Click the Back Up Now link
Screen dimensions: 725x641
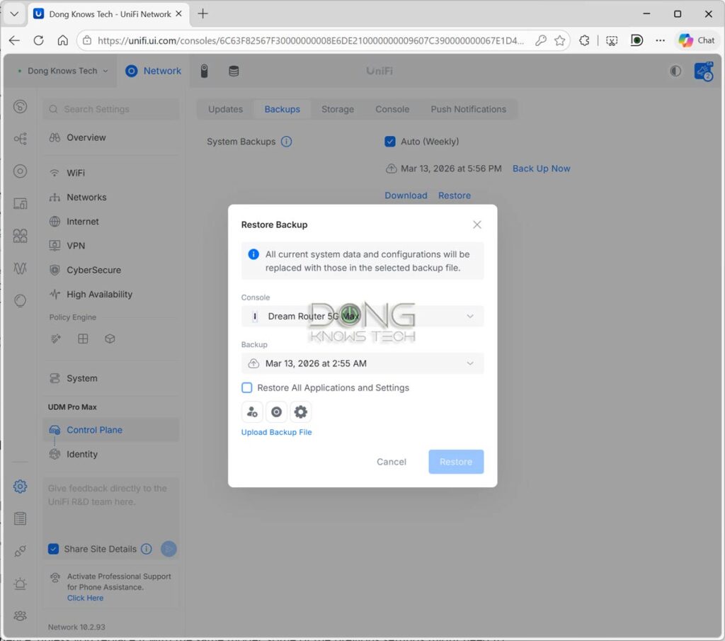[541, 169]
